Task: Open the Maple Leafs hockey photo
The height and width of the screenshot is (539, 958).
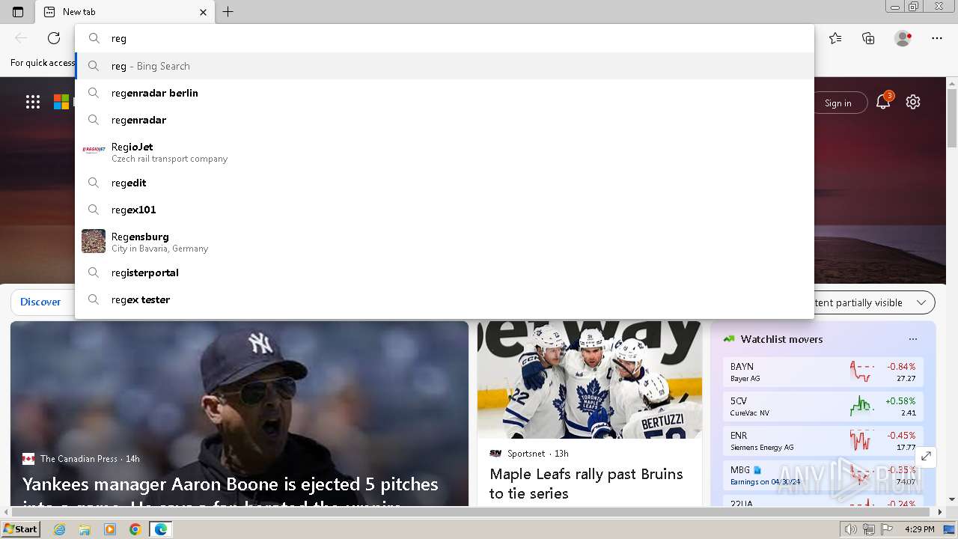Action: click(590, 380)
